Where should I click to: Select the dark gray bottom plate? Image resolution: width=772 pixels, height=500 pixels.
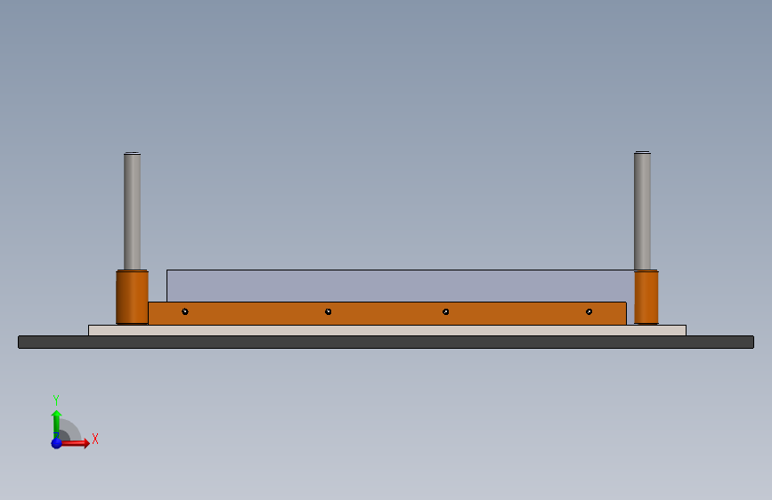(x=386, y=342)
